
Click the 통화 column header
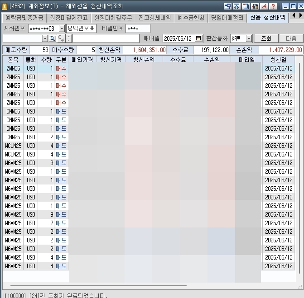pyautogui.click(x=31, y=60)
